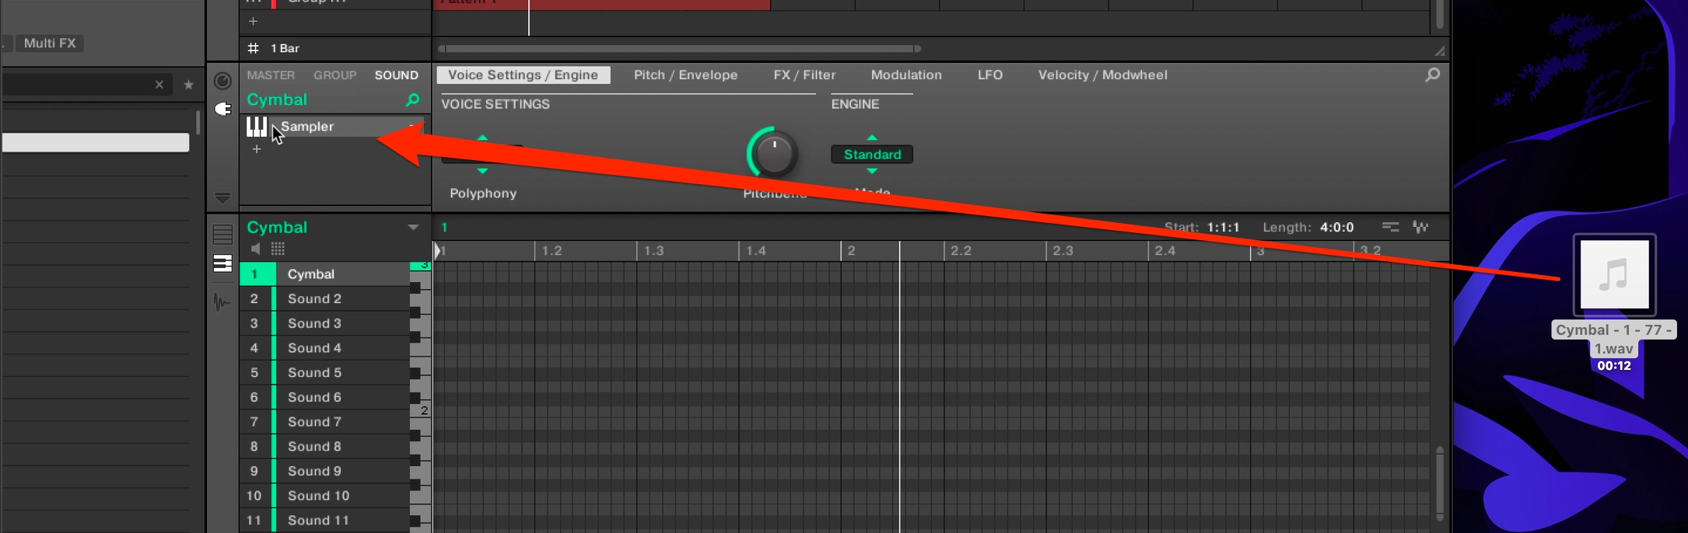
Task: Select the GROUP tab
Action: coord(334,75)
